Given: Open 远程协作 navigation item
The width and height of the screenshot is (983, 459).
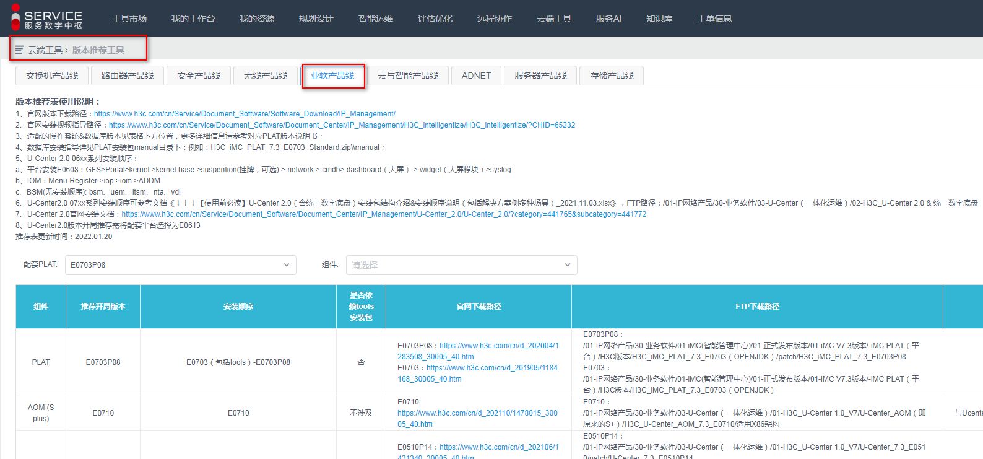Looking at the screenshot, I should point(495,19).
